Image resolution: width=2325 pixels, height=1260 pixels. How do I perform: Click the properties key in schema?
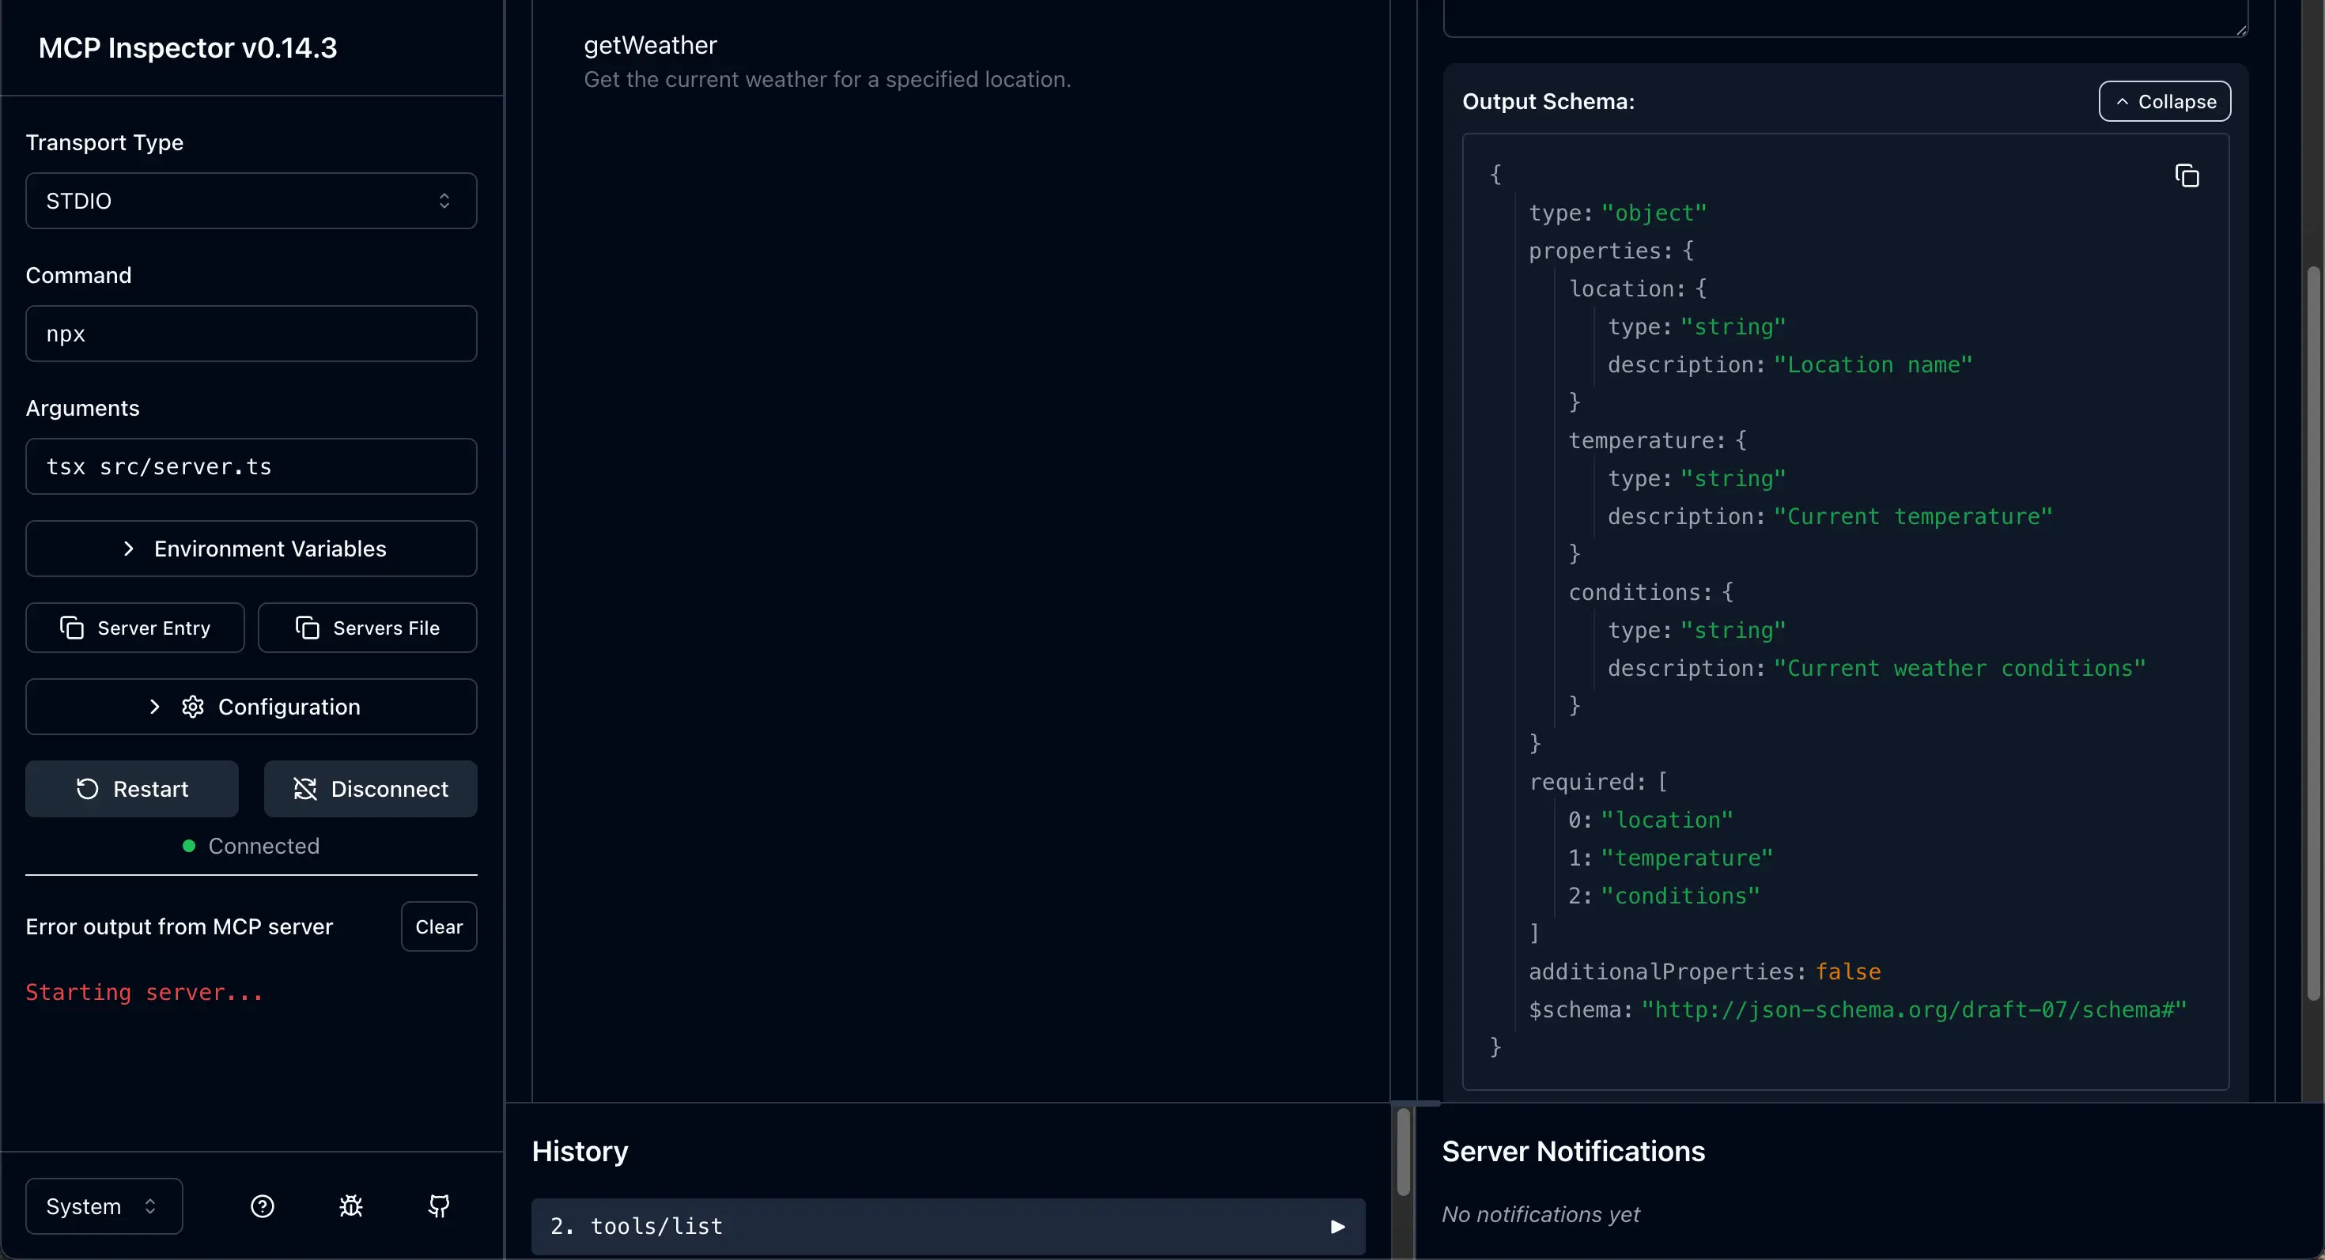pos(1599,251)
